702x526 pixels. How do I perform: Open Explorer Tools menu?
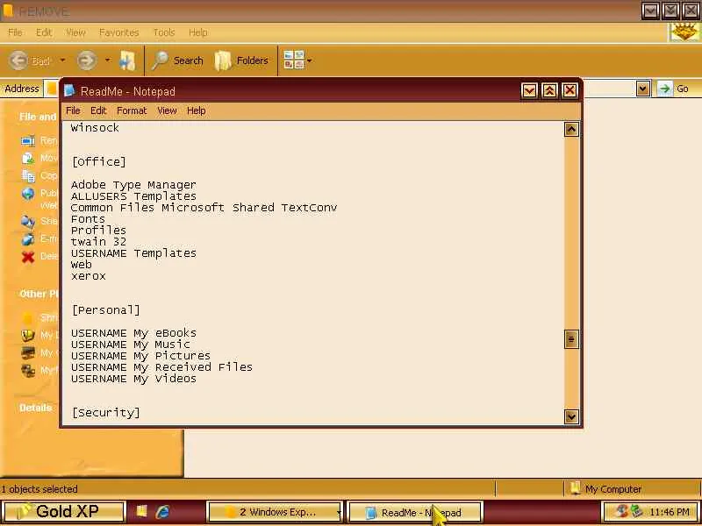point(164,32)
